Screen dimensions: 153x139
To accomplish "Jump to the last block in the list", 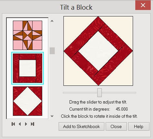I will tap(33, 124).
